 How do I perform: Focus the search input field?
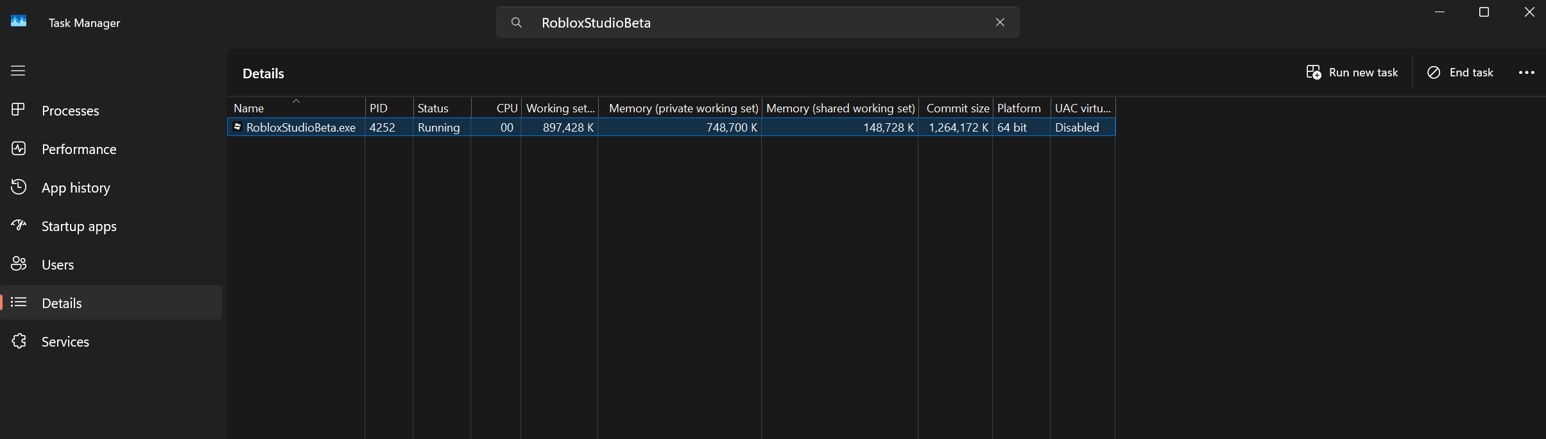point(757,22)
